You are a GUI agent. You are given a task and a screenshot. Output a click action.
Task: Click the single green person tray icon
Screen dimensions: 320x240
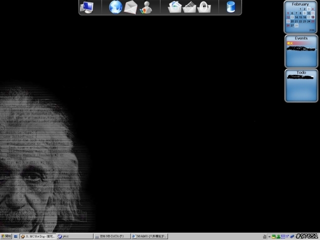pyautogui.click(x=278, y=236)
